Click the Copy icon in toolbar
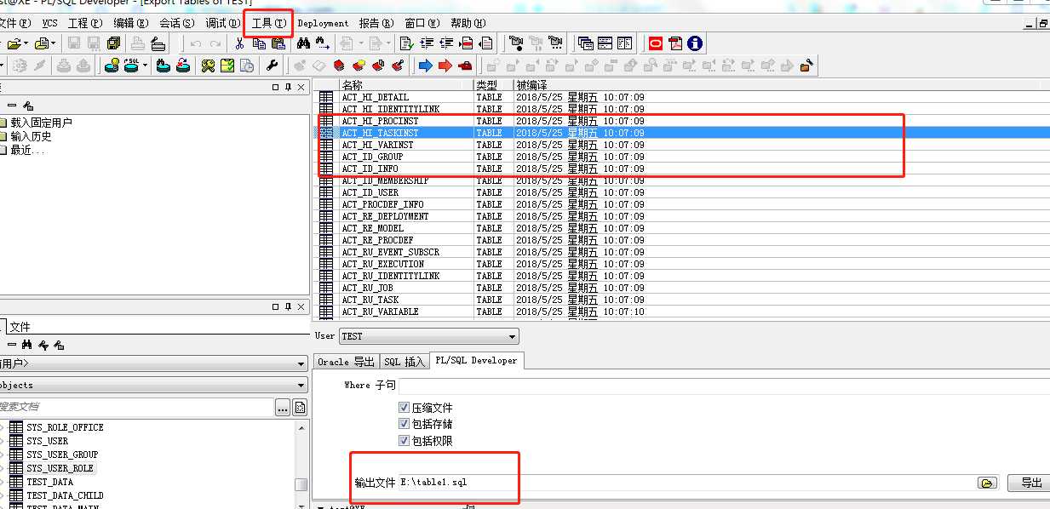The height and width of the screenshot is (509, 1050). (x=258, y=43)
